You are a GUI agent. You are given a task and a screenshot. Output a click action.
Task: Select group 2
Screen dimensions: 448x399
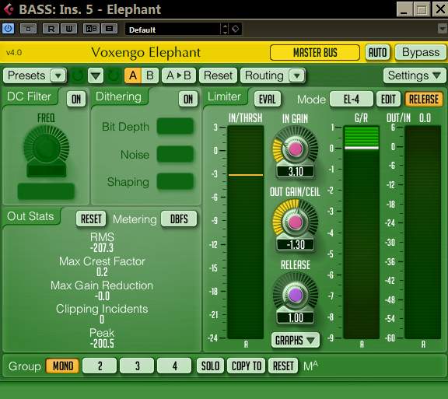100,366
